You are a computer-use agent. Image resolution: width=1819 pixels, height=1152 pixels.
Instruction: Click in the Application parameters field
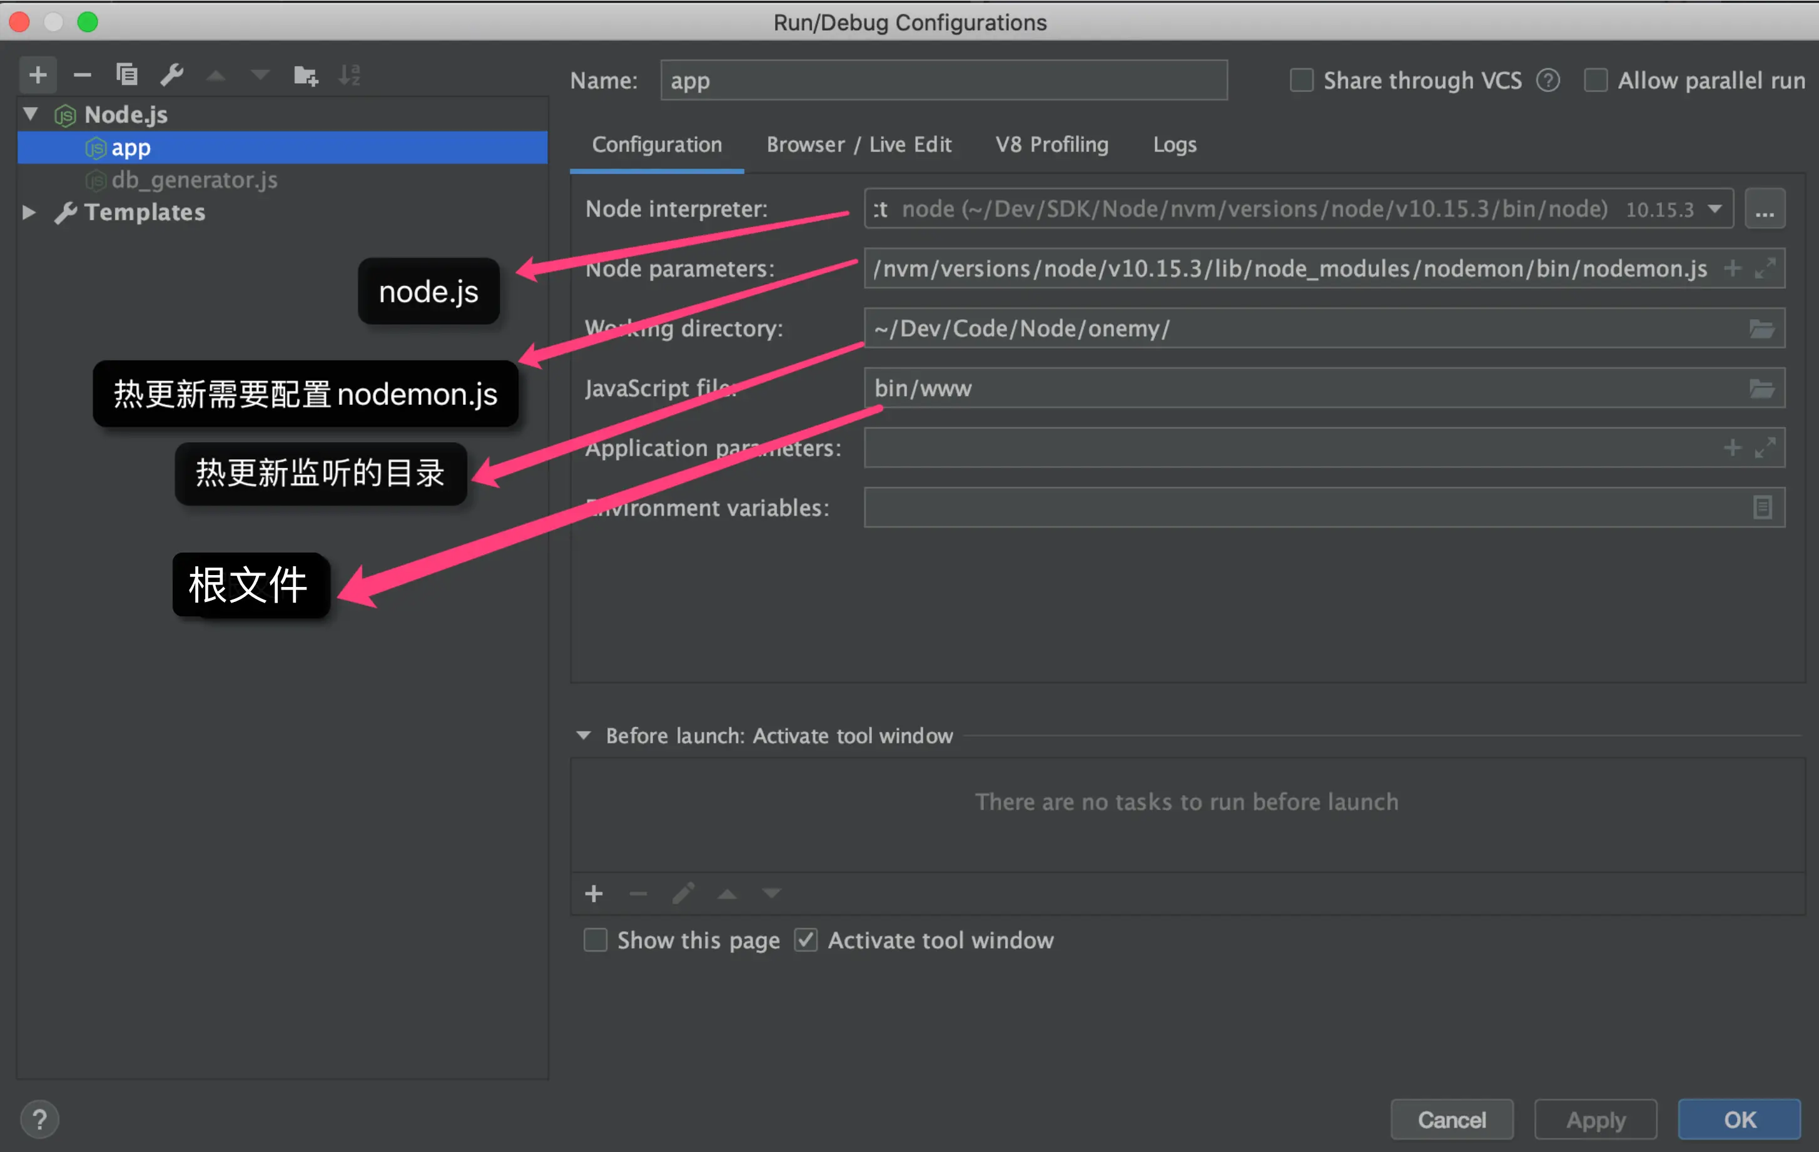point(1284,448)
